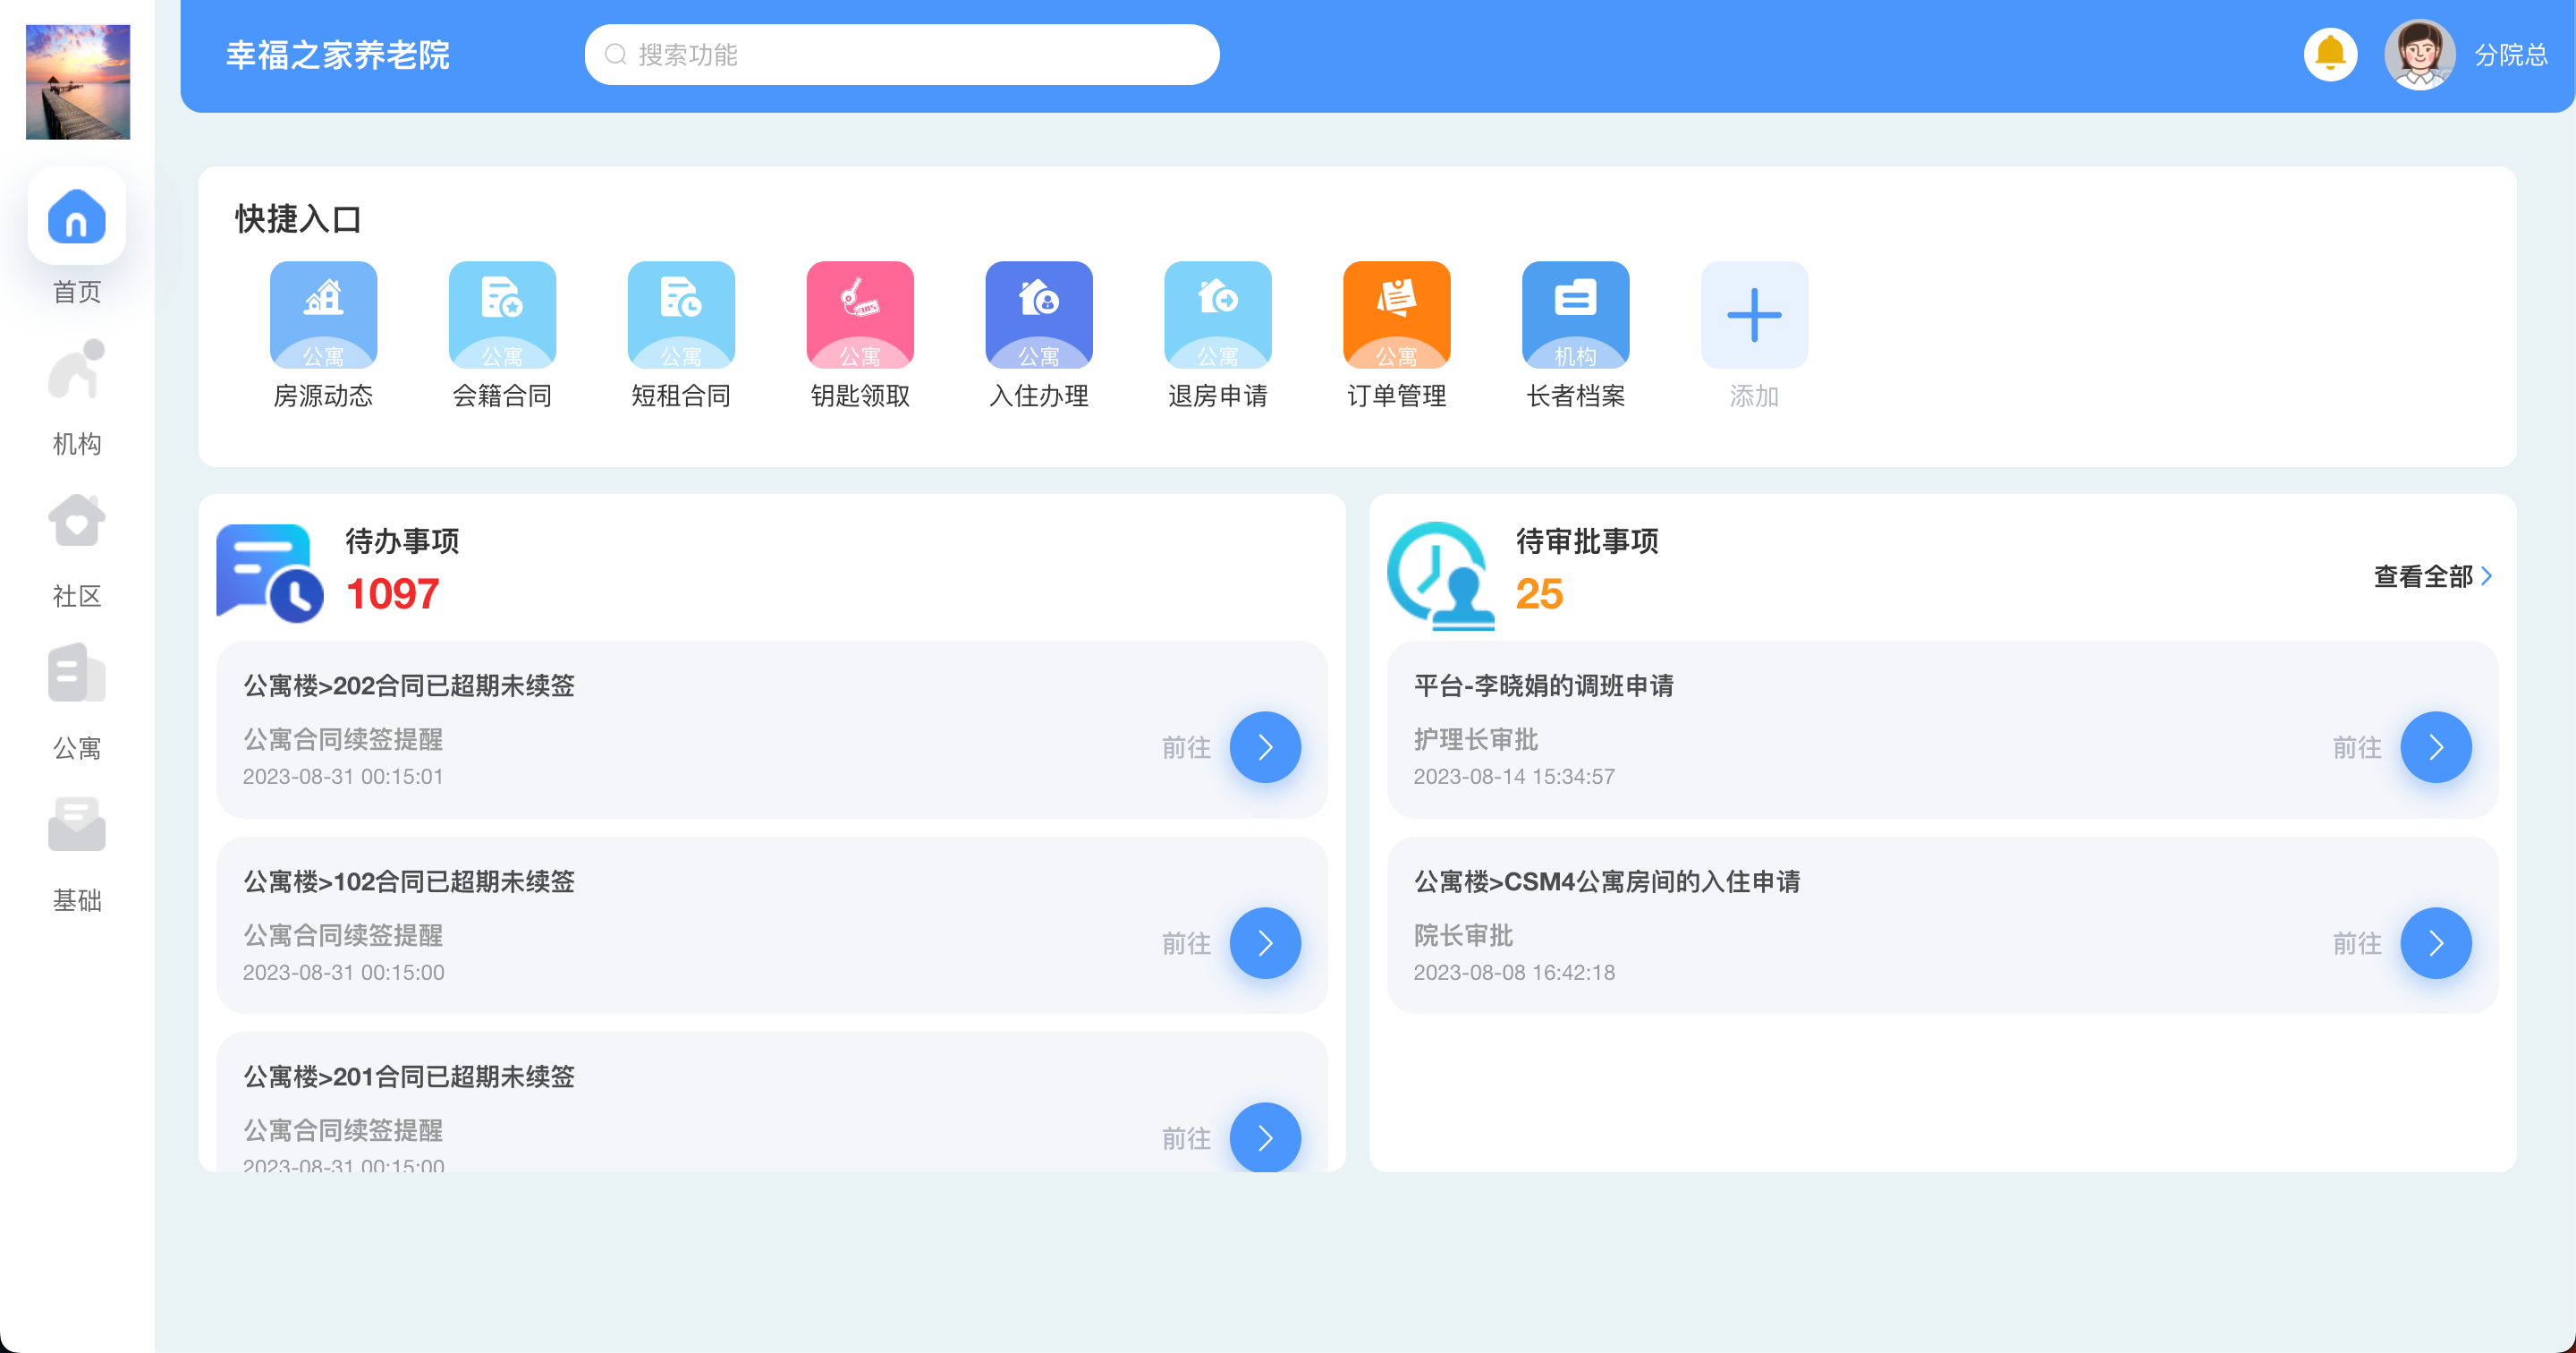Click the notification bell icon
The width and height of the screenshot is (2576, 1353).
tap(2330, 54)
